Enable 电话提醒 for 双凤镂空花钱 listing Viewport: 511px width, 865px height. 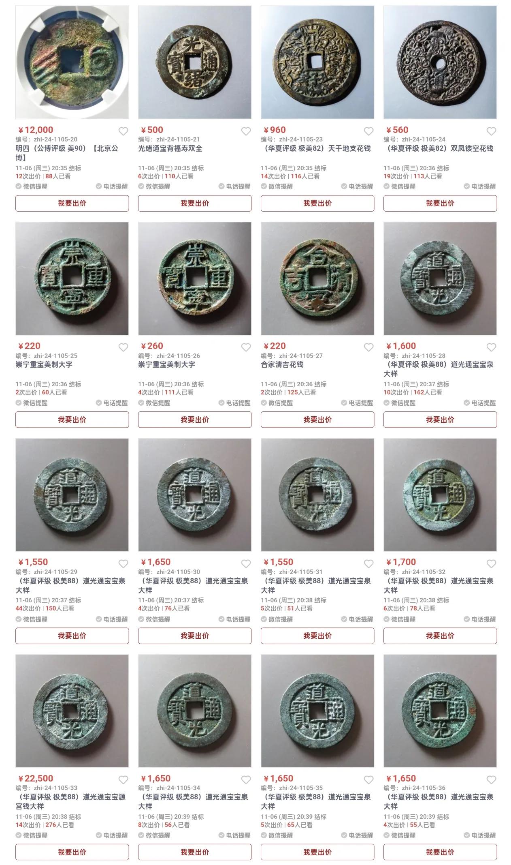[480, 186]
